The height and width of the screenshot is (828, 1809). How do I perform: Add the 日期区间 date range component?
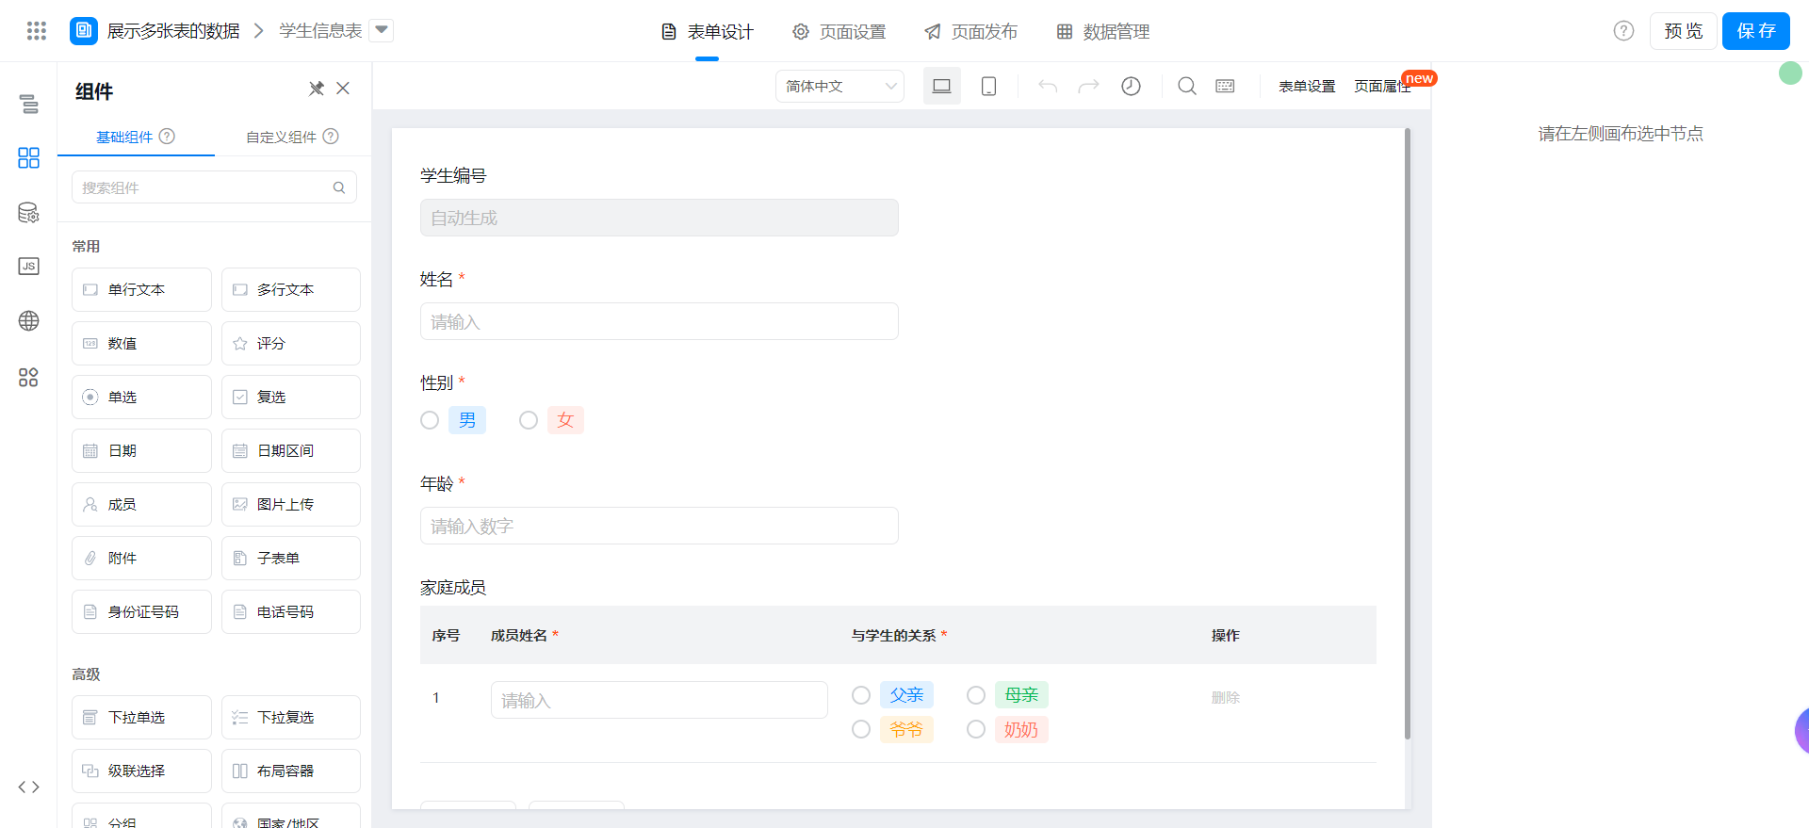(291, 450)
